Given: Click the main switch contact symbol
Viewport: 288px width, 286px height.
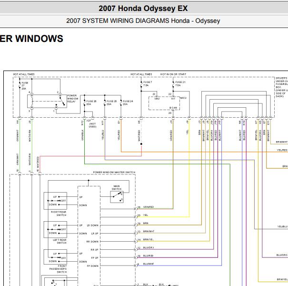Looking at the screenshot, I should point(117,197).
